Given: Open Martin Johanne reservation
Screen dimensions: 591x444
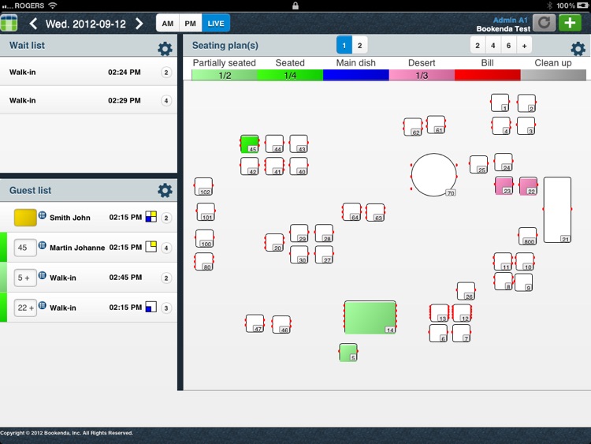Looking at the screenshot, I should point(88,248).
